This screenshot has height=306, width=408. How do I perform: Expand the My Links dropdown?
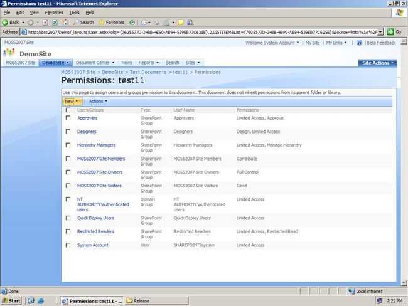(336, 43)
